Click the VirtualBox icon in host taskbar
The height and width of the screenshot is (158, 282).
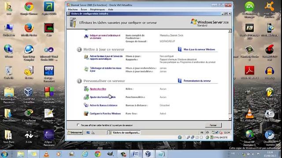click(x=148, y=154)
